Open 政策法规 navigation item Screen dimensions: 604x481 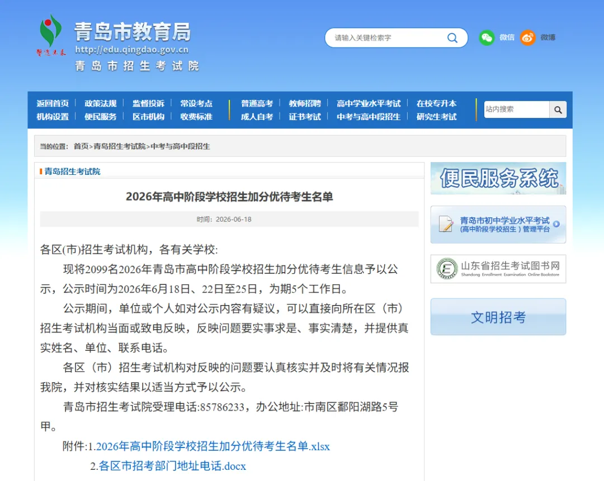point(101,103)
